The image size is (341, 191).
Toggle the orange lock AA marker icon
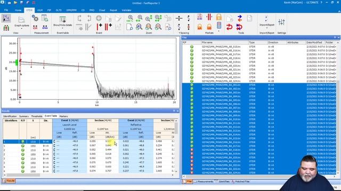point(200,27)
